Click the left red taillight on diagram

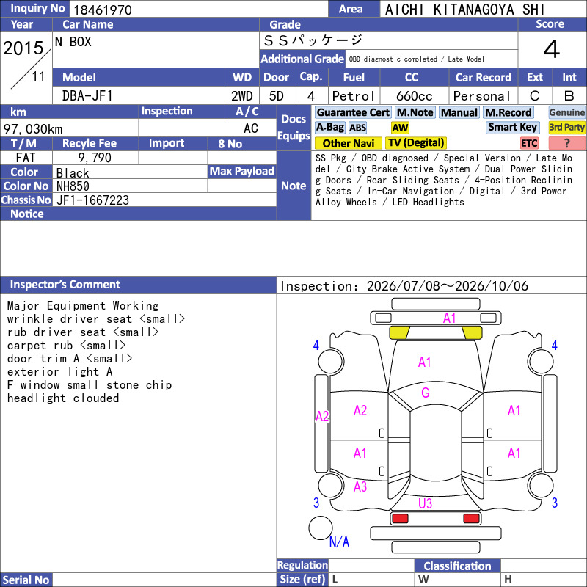[x=400, y=519]
